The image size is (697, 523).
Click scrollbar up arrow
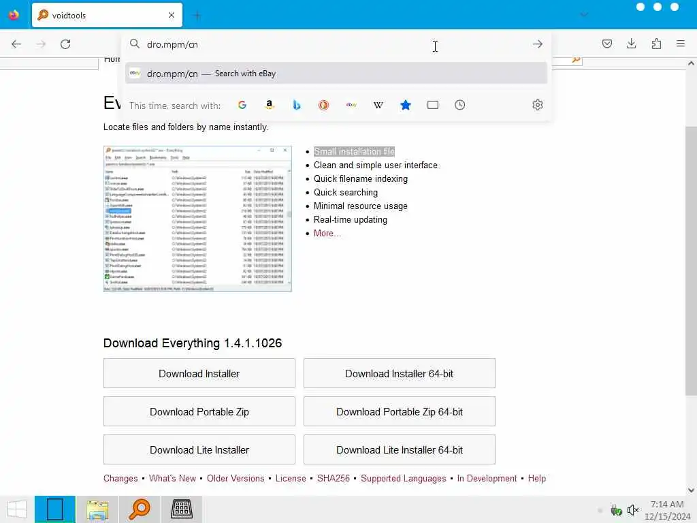pyautogui.click(x=691, y=63)
